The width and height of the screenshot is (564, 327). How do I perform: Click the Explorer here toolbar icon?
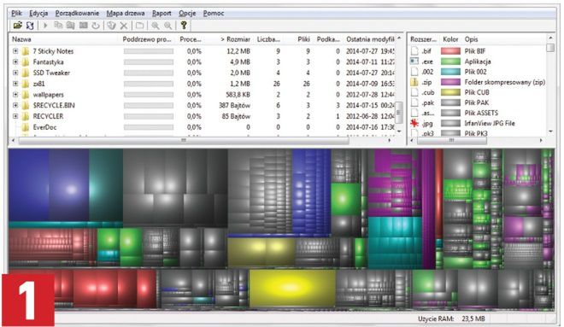70,26
